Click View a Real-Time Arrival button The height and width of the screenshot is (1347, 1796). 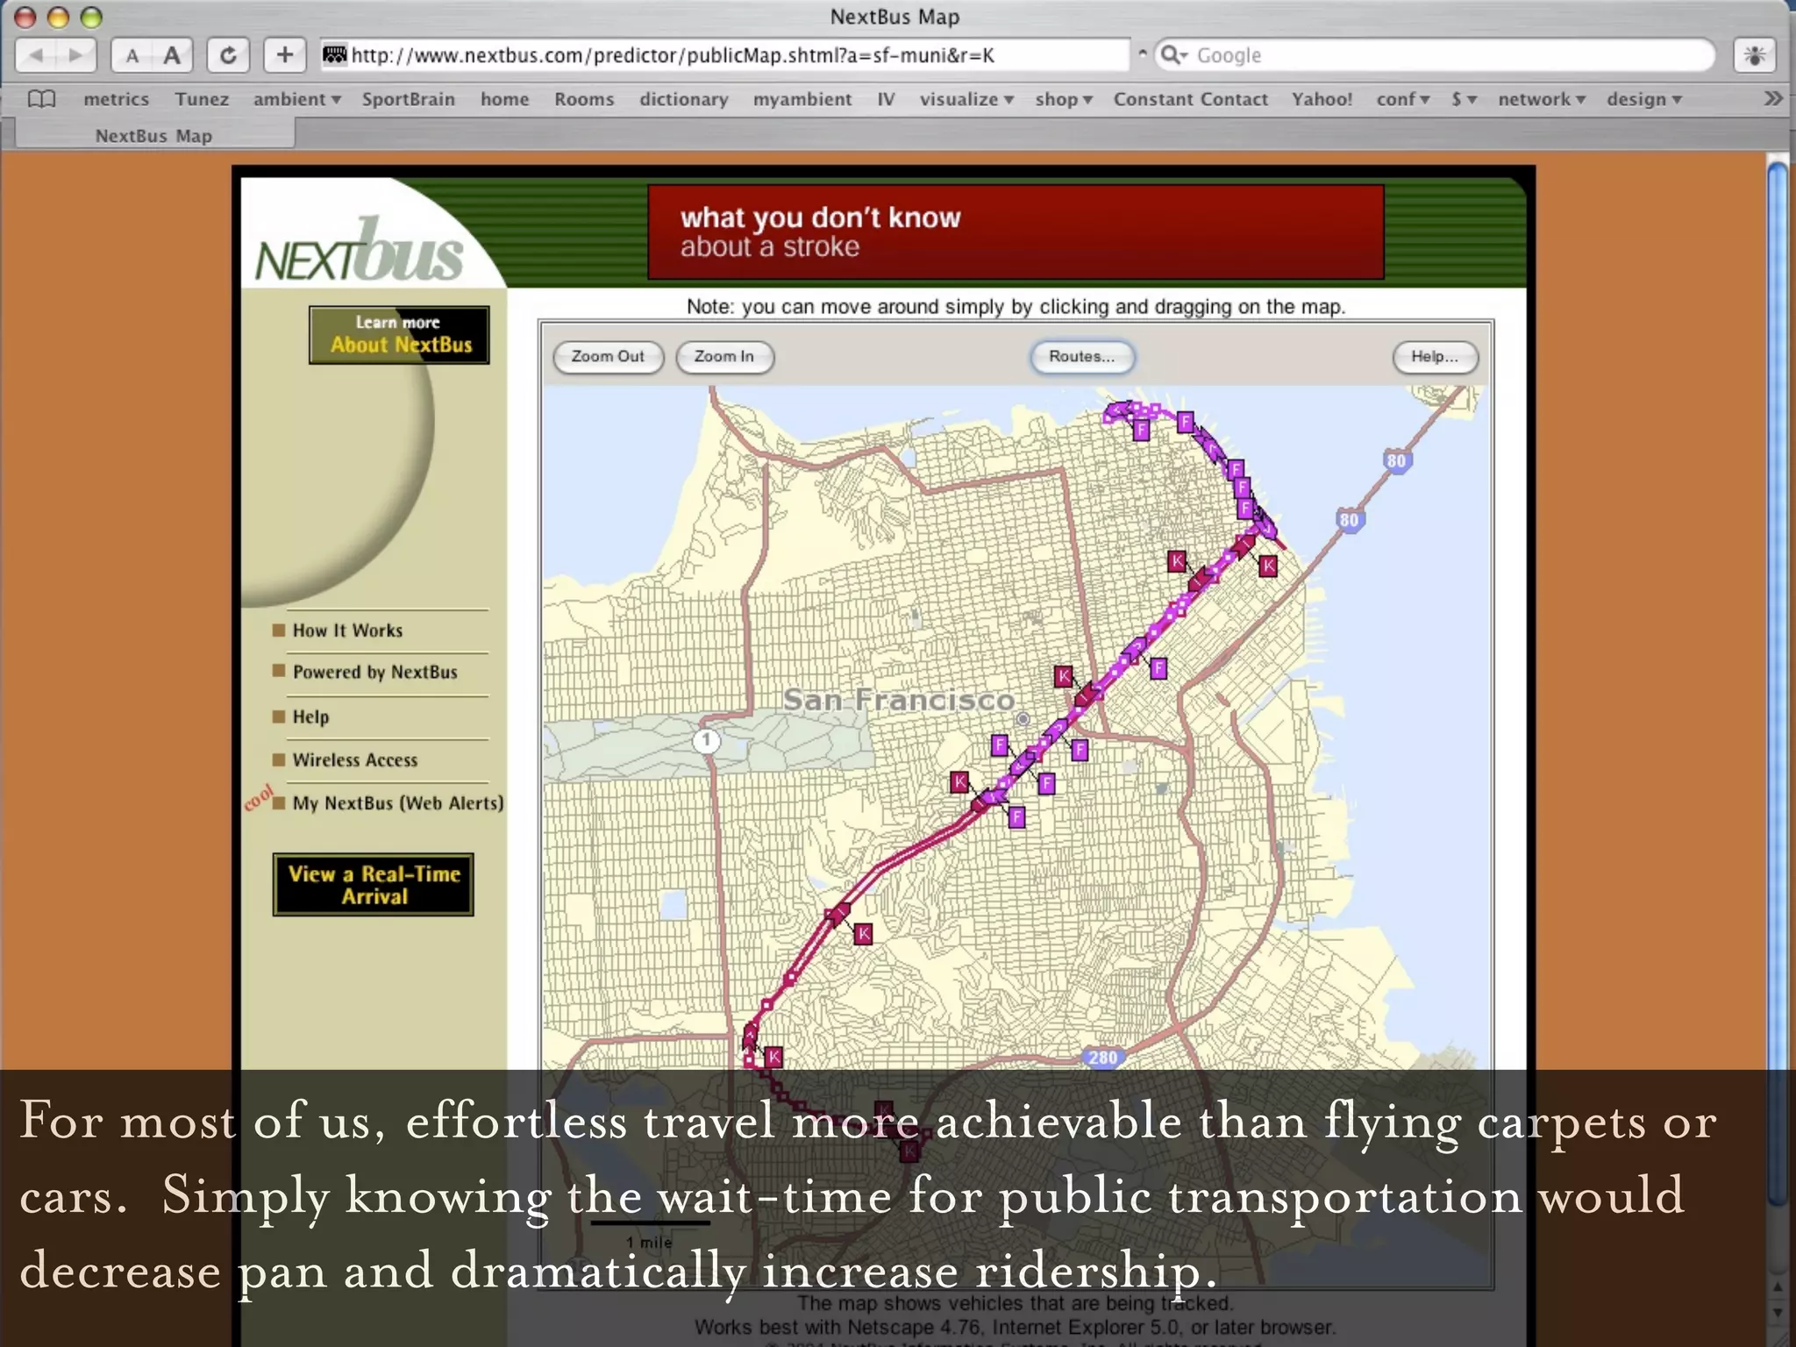point(374,885)
